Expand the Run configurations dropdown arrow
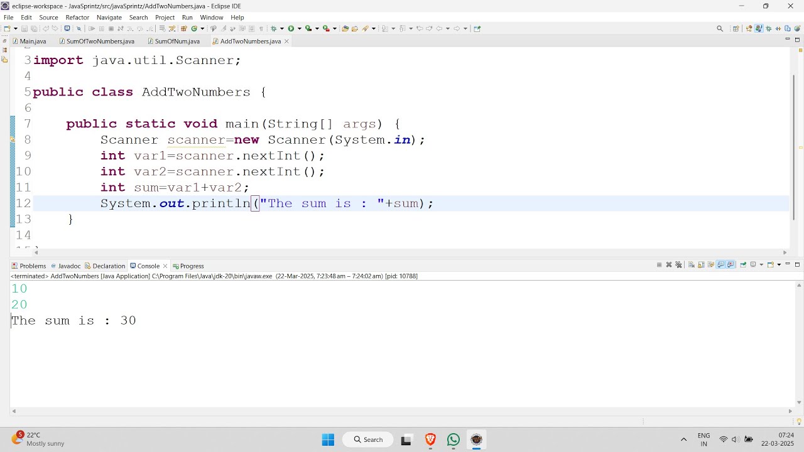The width and height of the screenshot is (804, 452). [x=300, y=28]
